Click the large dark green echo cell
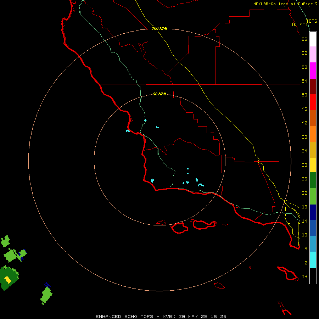The width and height of the screenshot is (319, 319). pyautogui.click(x=9, y=278)
